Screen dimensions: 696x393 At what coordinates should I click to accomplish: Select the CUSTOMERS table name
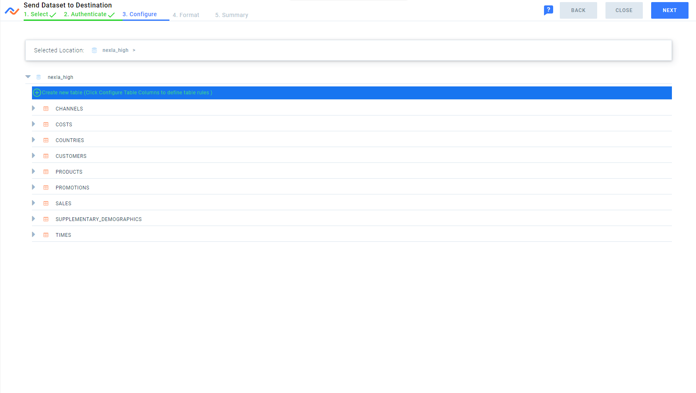[x=71, y=156]
